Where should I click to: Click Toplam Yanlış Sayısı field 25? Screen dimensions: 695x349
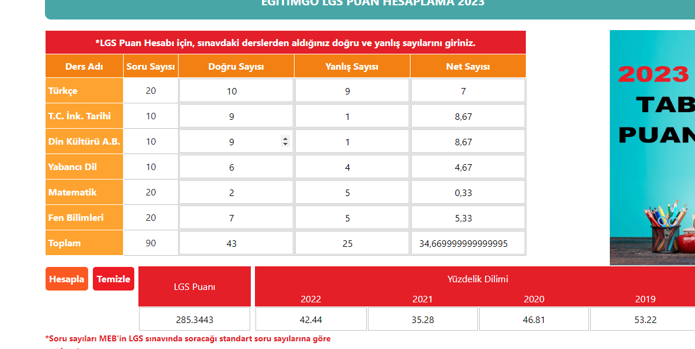click(x=352, y=243)
